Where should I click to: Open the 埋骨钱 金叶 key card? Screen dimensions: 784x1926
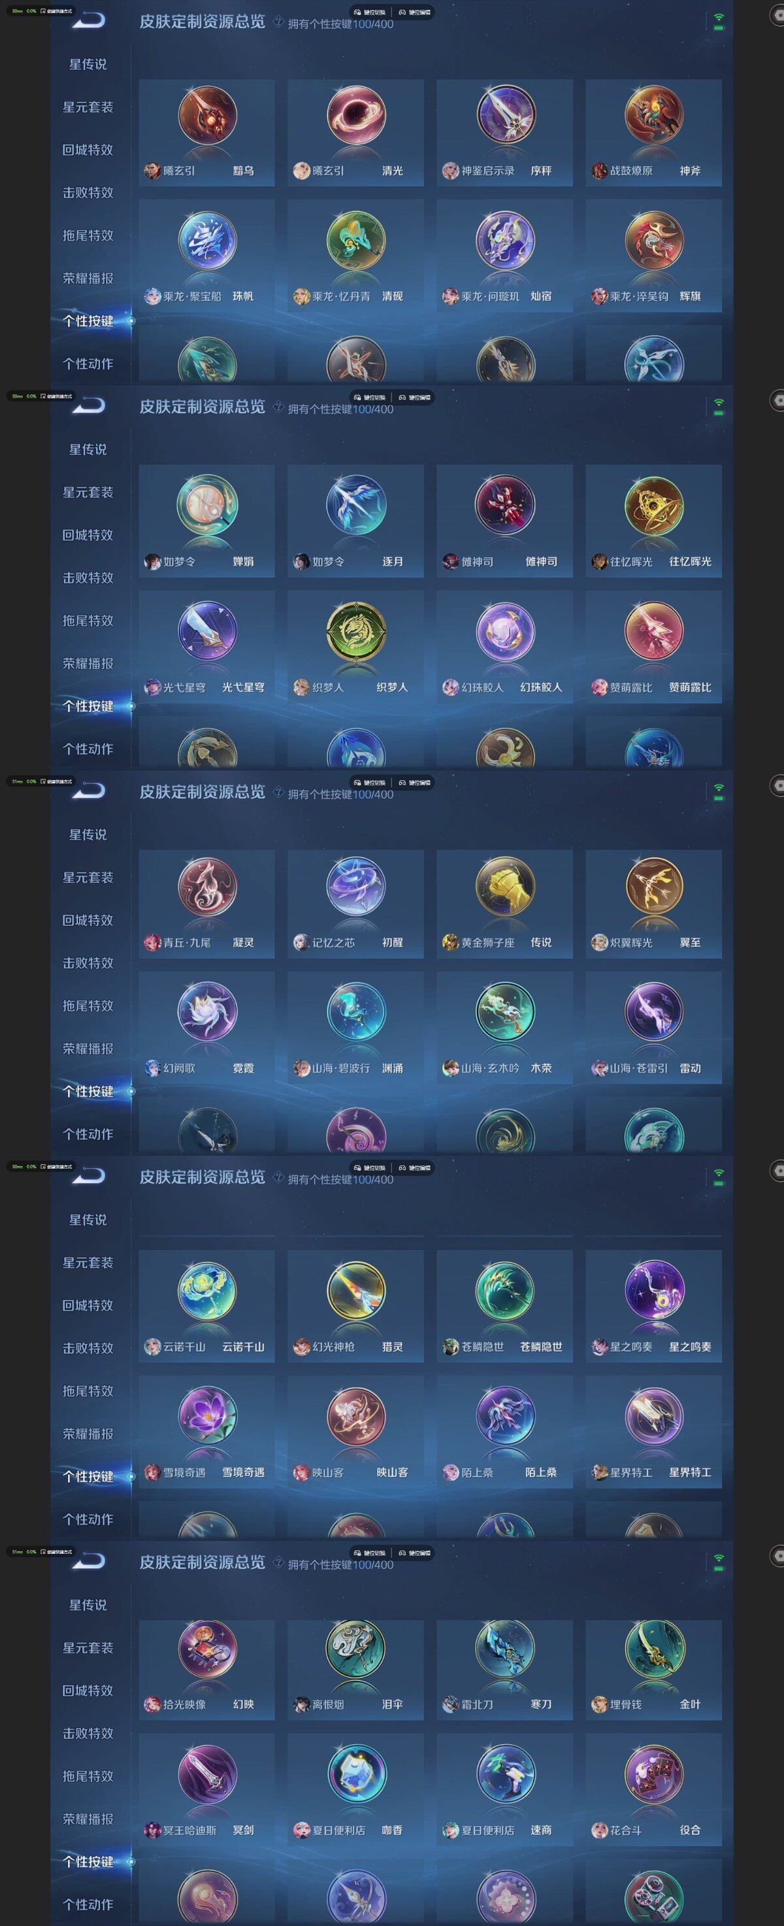(654, 1664)
